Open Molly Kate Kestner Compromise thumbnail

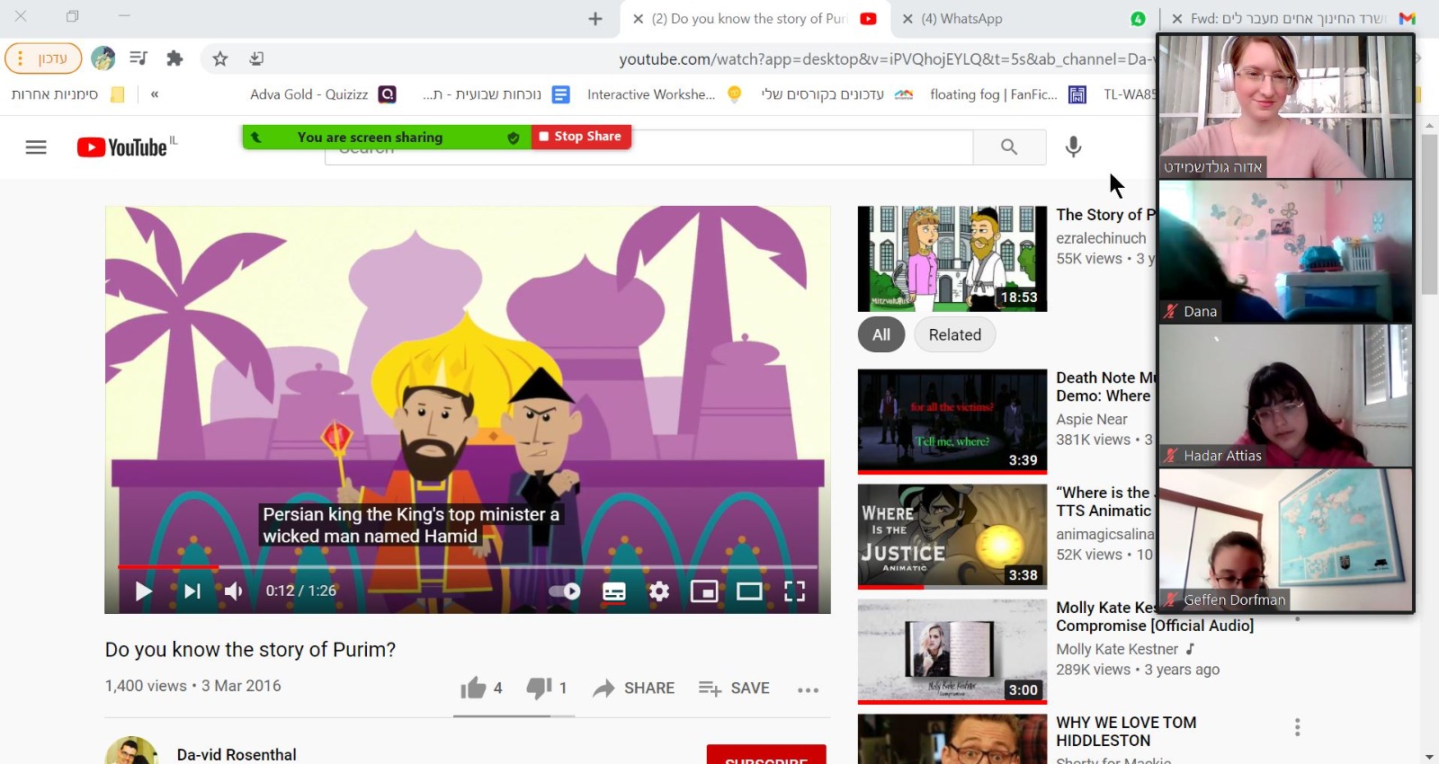pyautogui.click(x=952, y=652)
